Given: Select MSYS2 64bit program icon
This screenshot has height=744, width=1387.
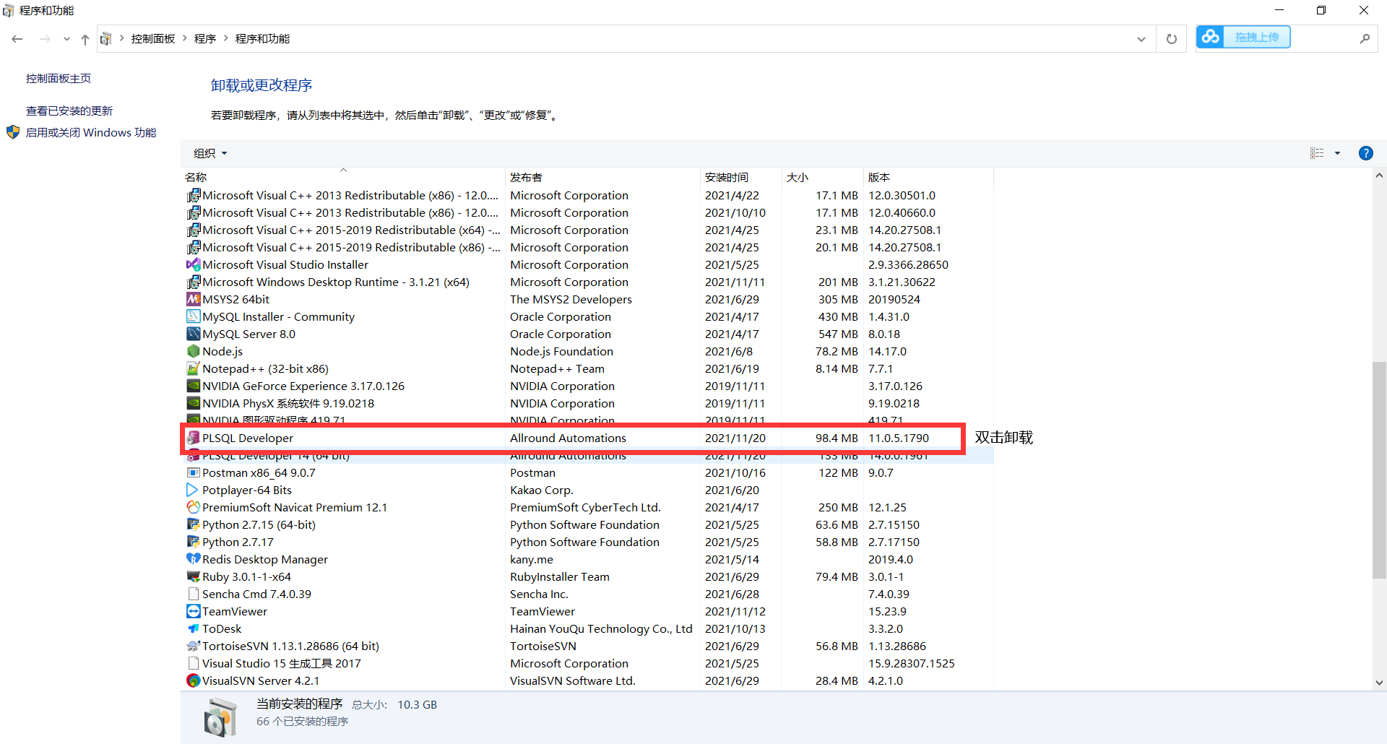Looking at the screenshot, I should pos(193,299).
